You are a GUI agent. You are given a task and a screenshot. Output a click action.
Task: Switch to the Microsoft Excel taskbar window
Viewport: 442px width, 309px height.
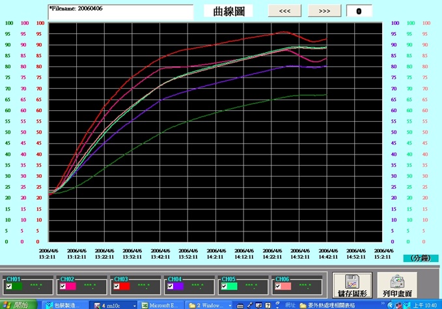point(161,305)
